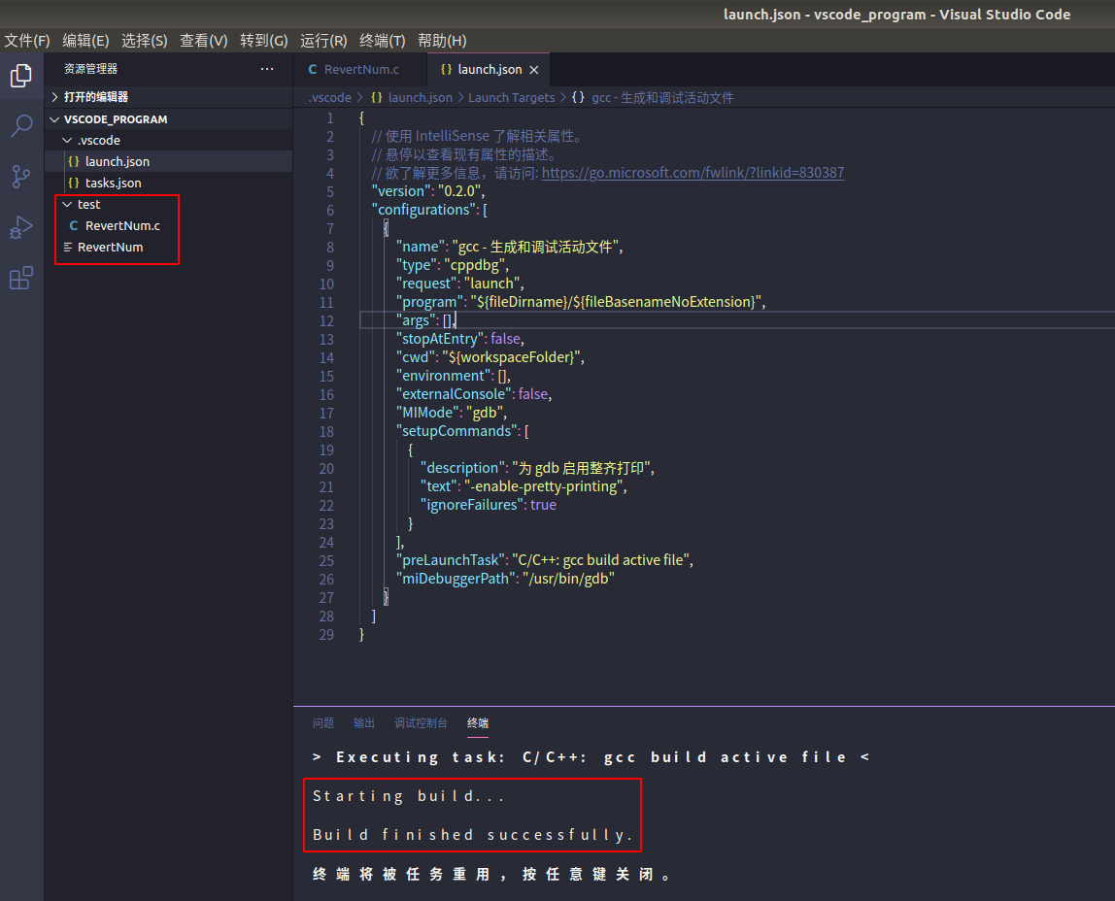Close the launch.json editor tab

(534, 70)
